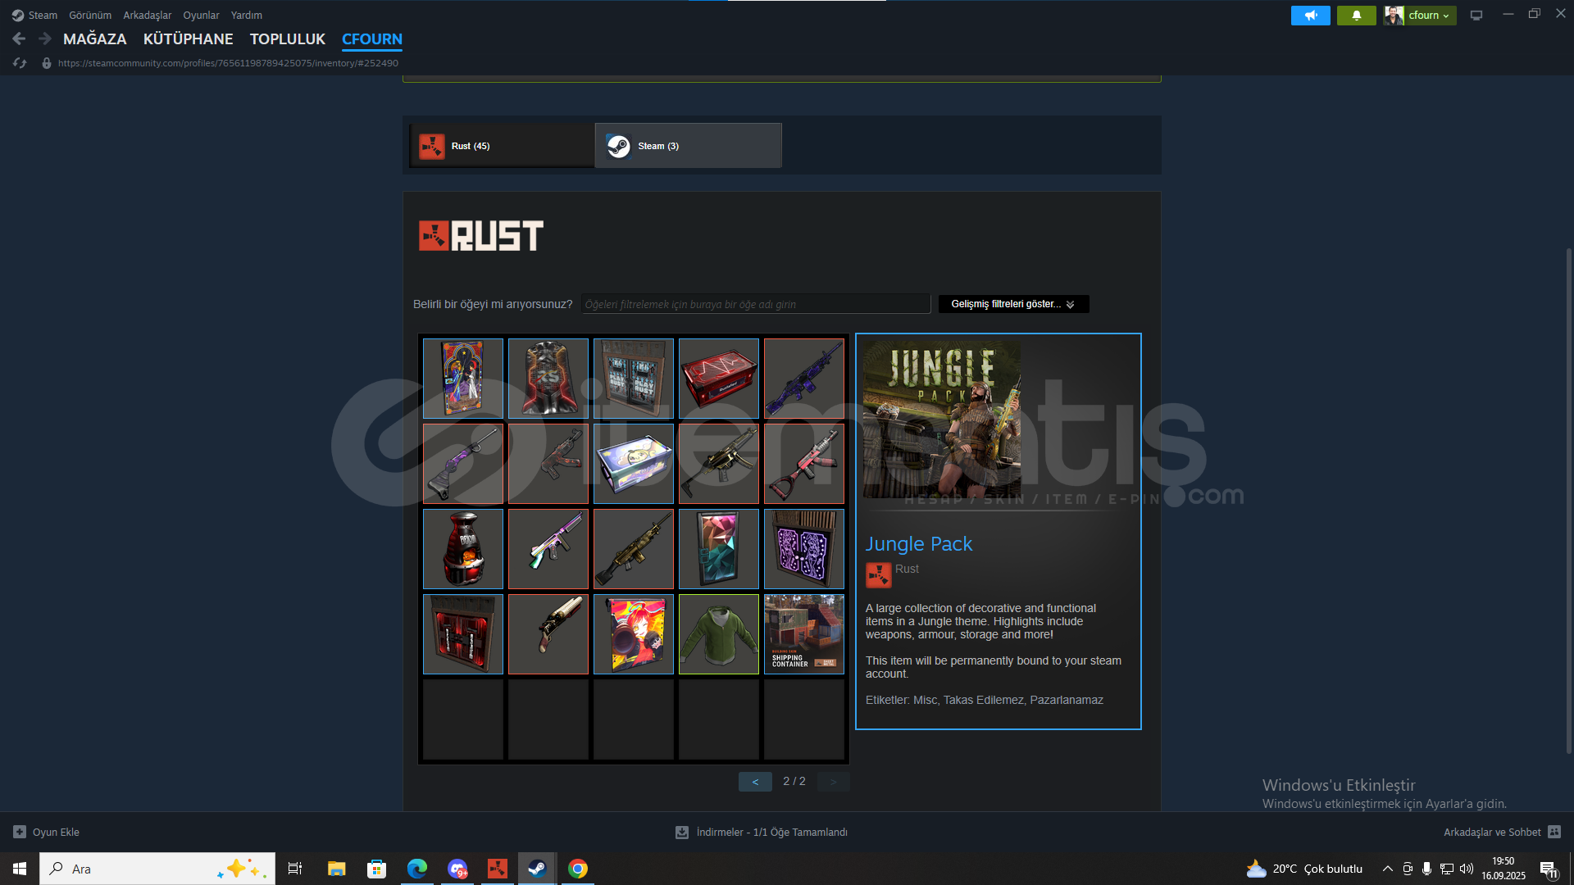Open the Yardım menu

pos(247,15)
